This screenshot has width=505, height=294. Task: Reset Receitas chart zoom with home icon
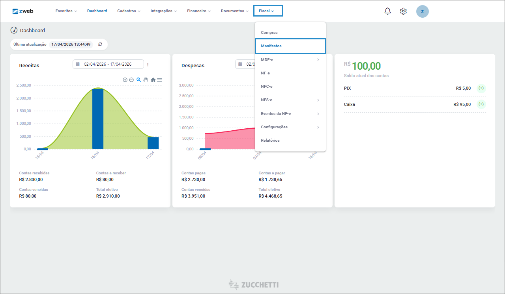[x=153, y=80]
